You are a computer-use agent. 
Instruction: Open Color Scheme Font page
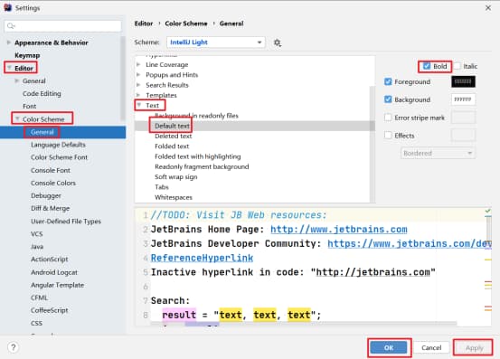[59, 157]
